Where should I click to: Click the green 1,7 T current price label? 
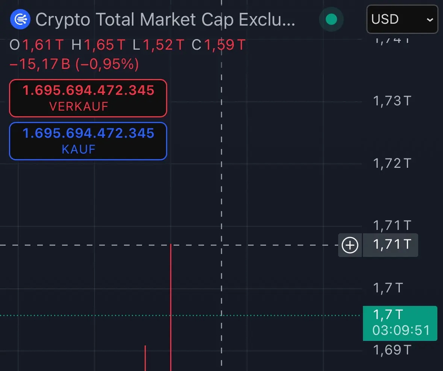pos(388,315)
